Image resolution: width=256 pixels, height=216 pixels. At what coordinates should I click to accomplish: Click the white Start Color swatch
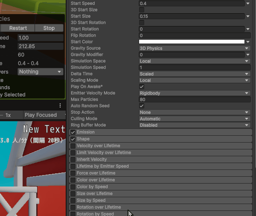(192, 42)
